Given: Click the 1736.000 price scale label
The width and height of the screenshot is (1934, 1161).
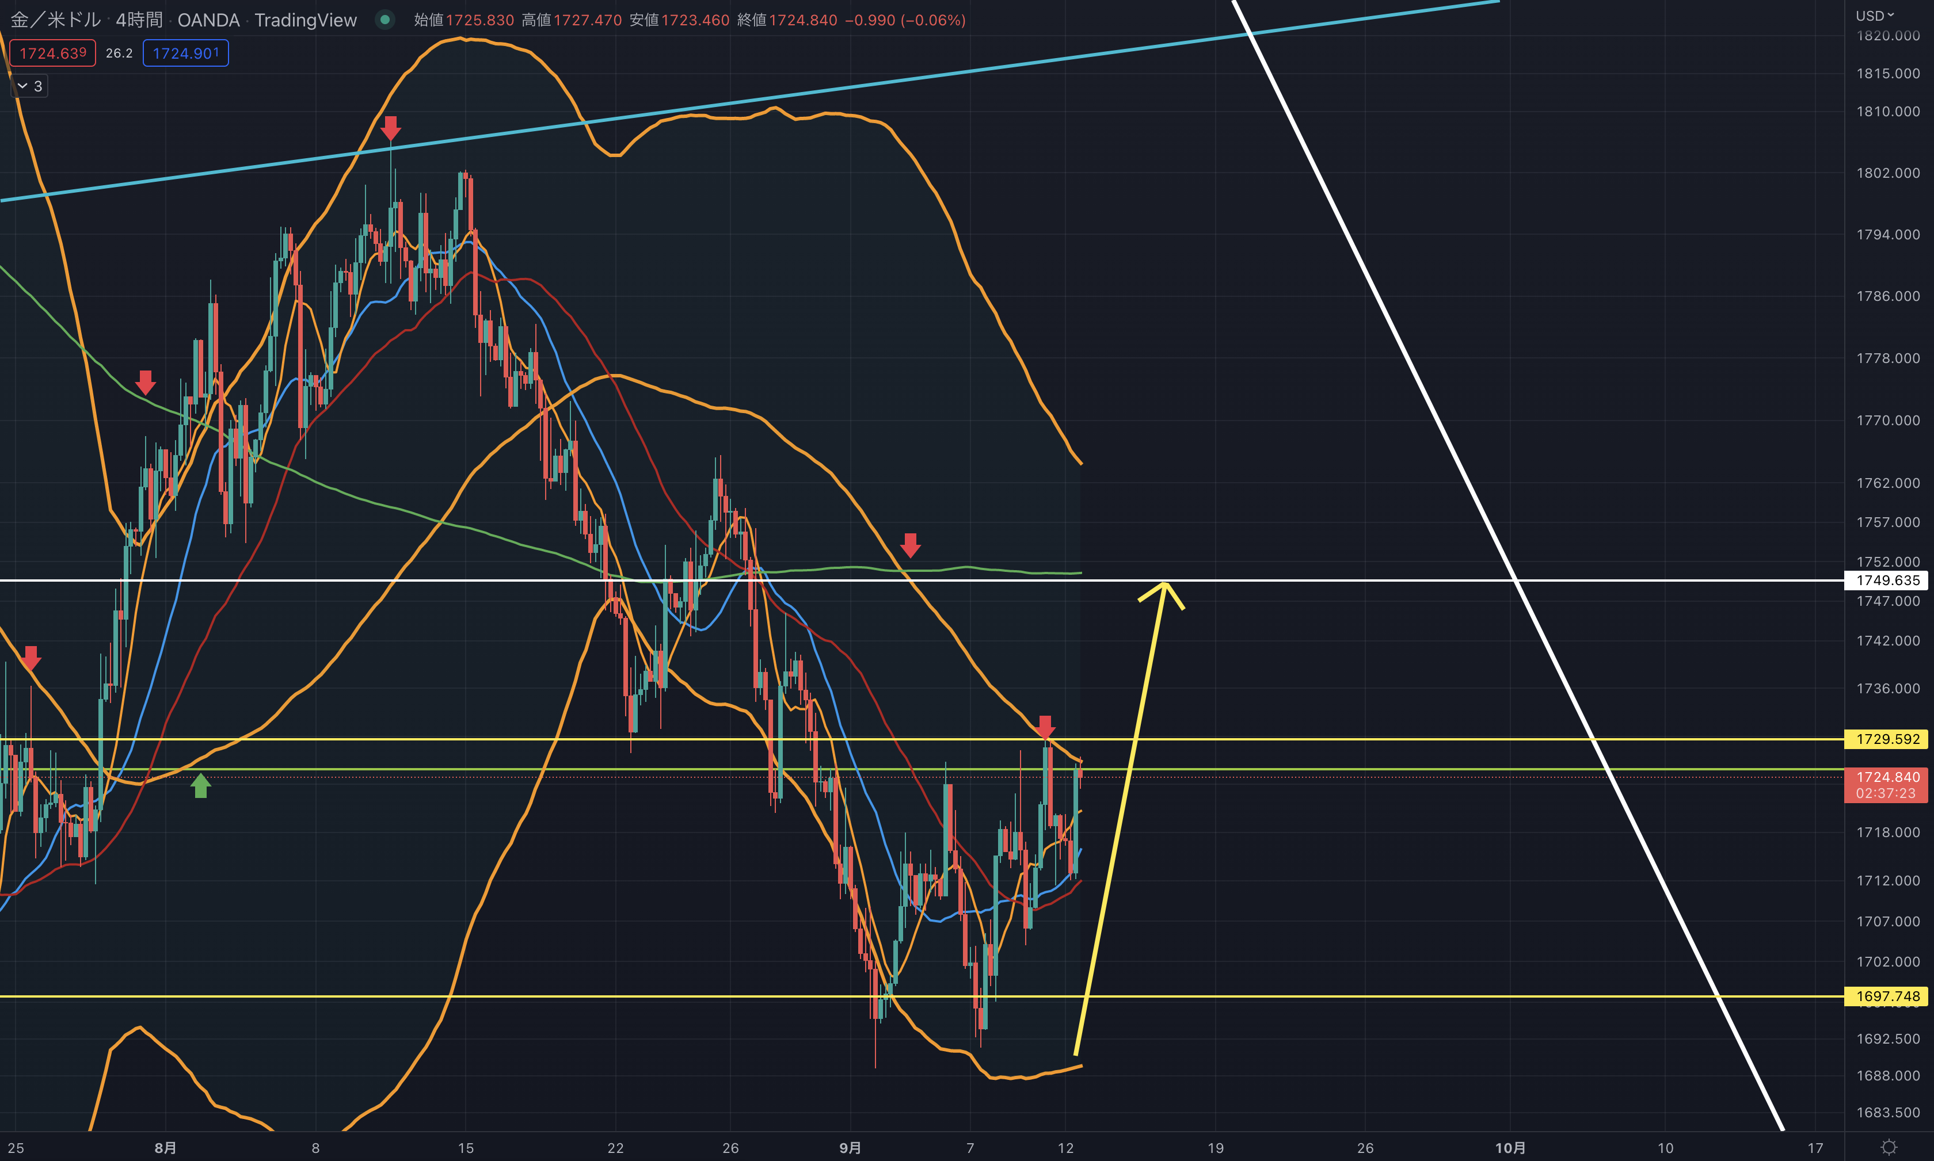Looking at the screenshot, I should 1888,689.
